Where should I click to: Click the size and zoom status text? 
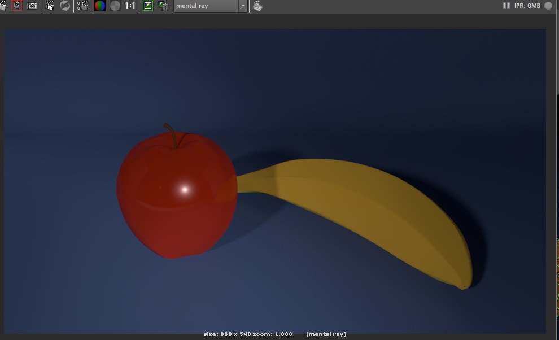click(x=248, y=334)
